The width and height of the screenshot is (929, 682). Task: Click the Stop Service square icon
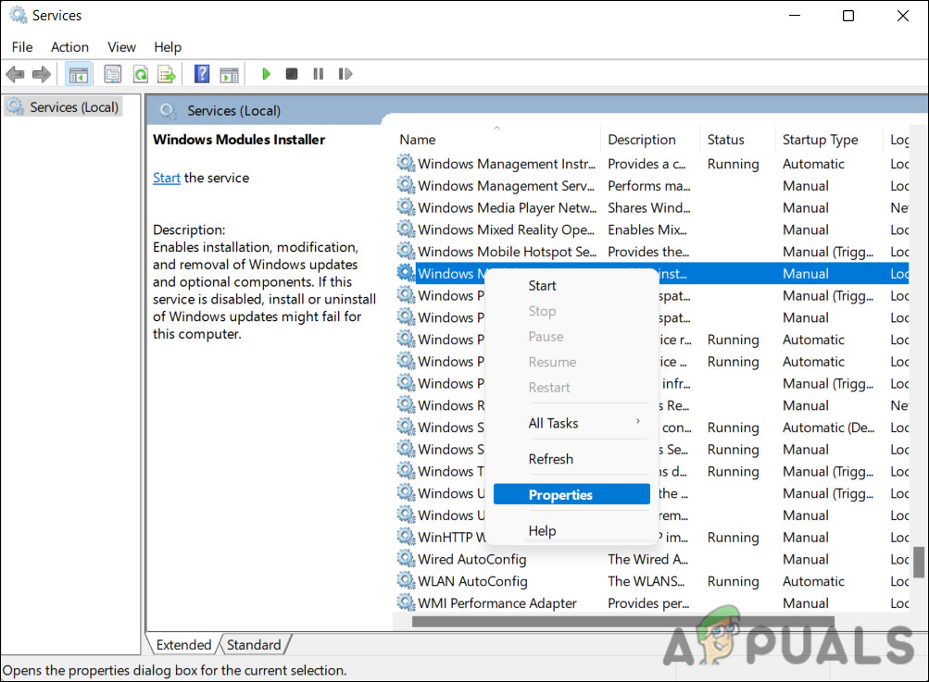point(292,74)
